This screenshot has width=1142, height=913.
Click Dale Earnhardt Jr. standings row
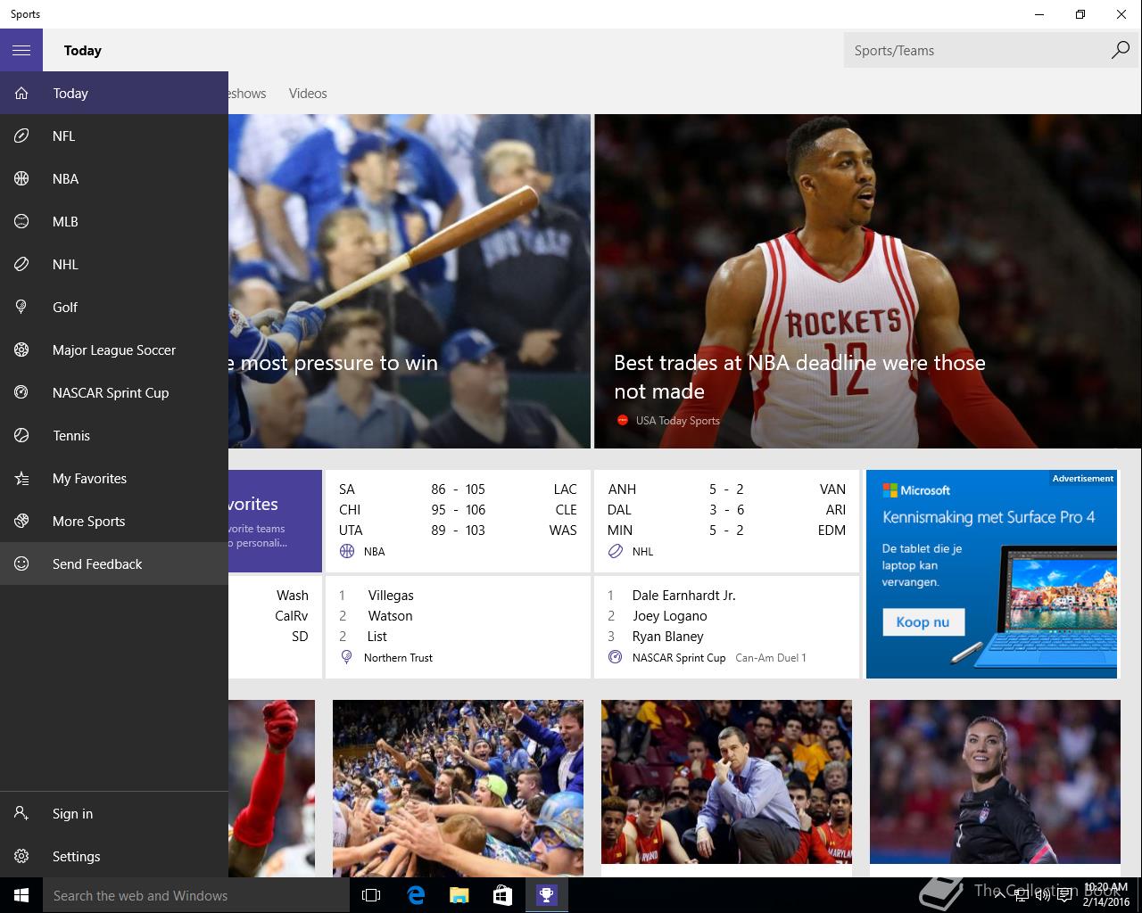[726, 595]
